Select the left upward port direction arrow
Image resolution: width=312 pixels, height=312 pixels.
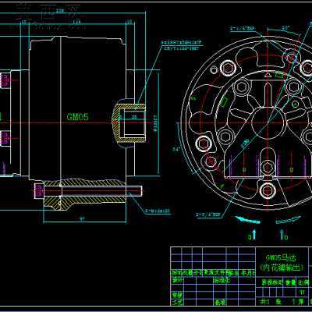tap(254, 234)
